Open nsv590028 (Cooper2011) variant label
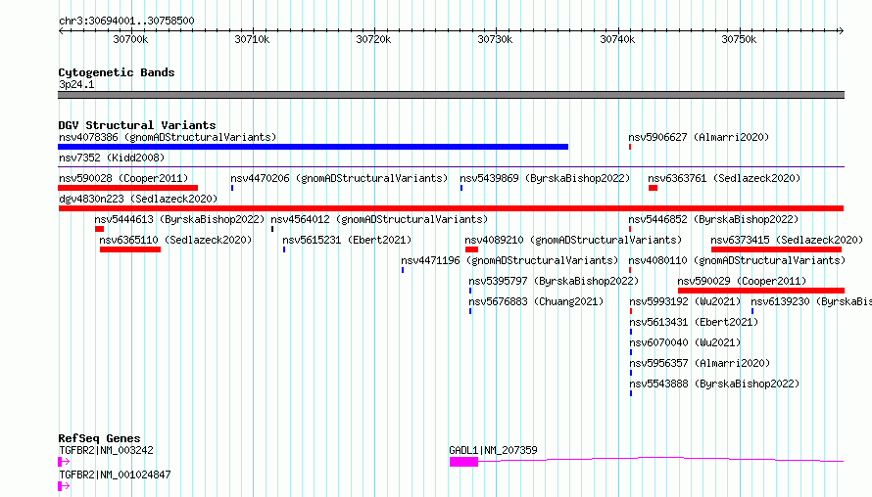 tap(123, 178)
